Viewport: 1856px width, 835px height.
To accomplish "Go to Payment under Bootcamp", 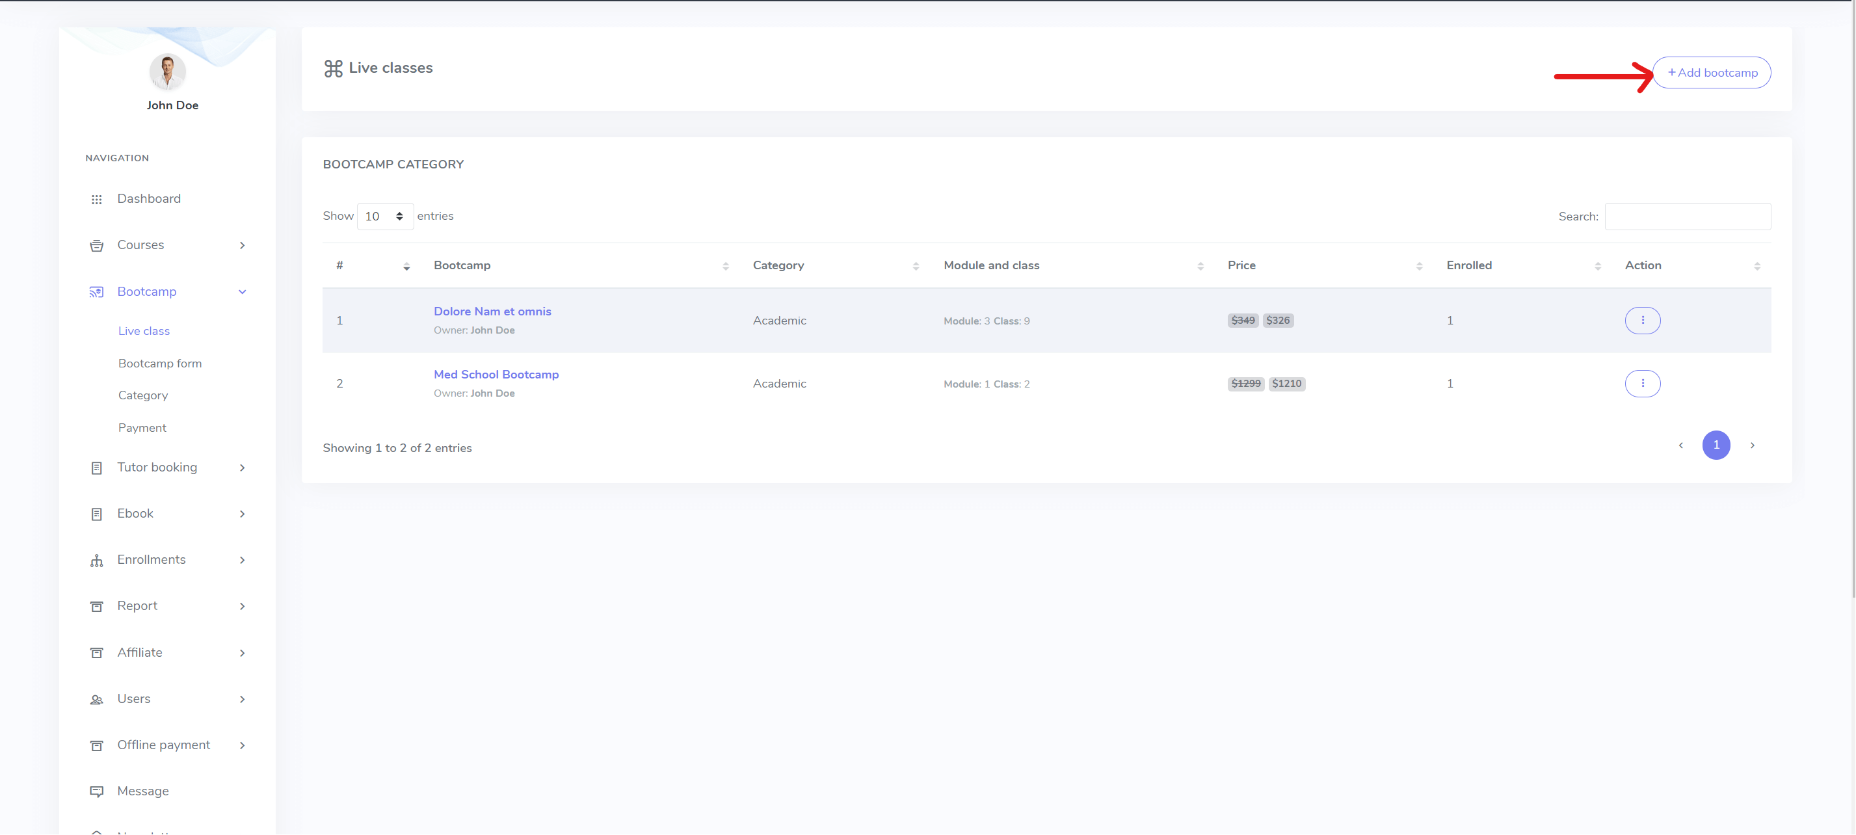I will point(142,427).
